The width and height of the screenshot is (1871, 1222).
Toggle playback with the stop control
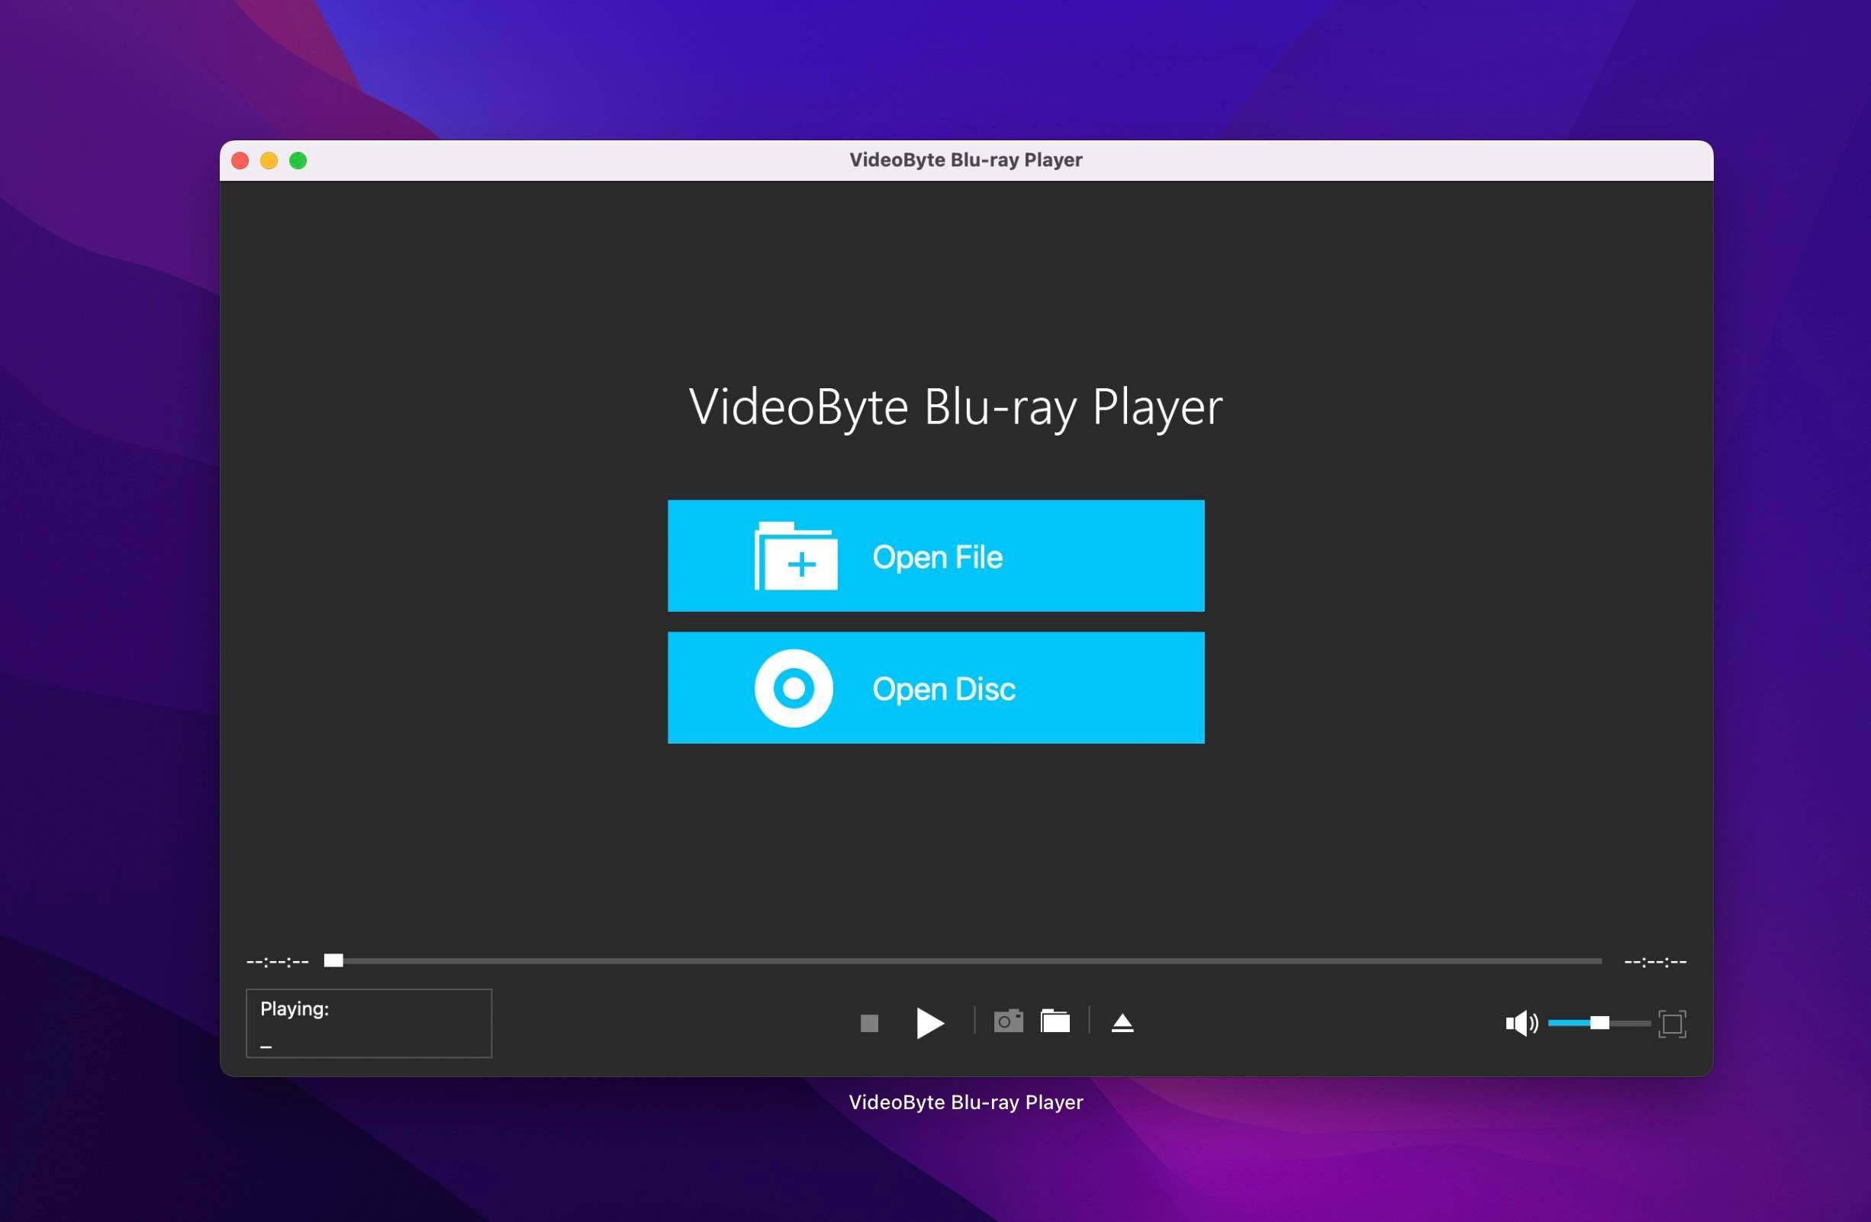[x=868, y=1023]
